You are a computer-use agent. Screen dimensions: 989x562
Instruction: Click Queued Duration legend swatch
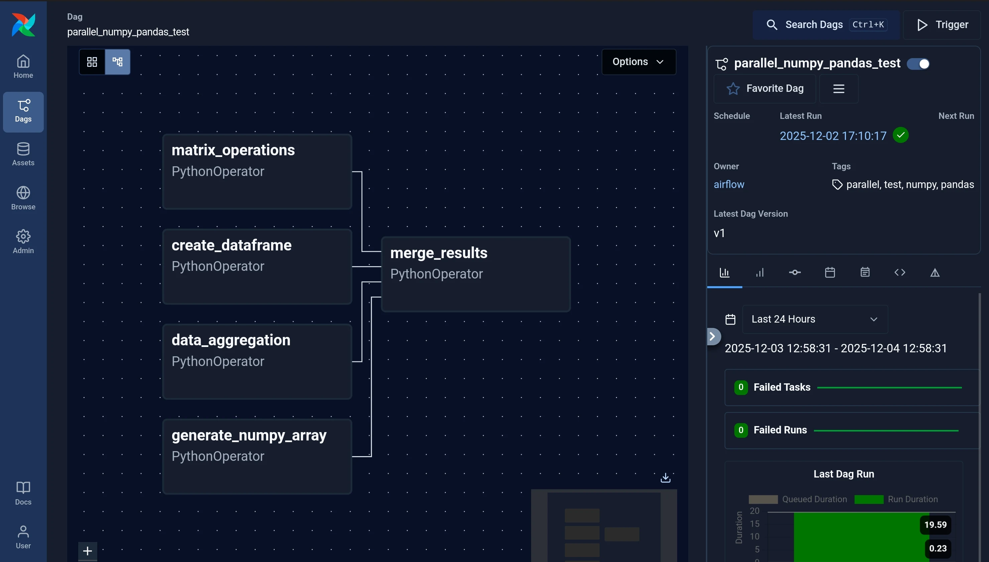point(763,500)
